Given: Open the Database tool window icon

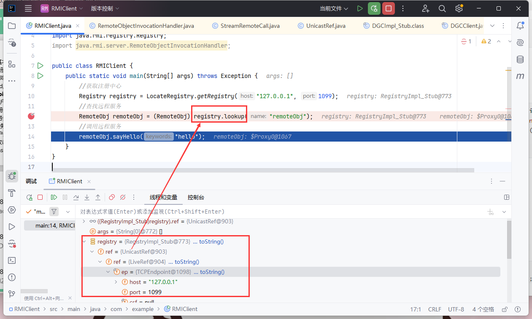Looking at the screenshot, I should click(x=520, y=59).
